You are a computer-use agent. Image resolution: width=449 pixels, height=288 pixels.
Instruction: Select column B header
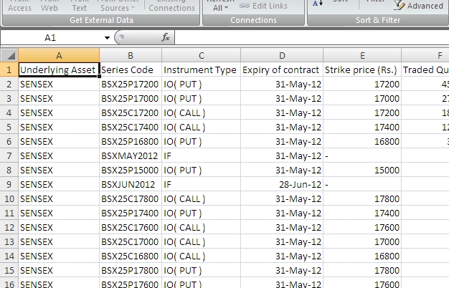pyautogui.click(x=131, y=55)
